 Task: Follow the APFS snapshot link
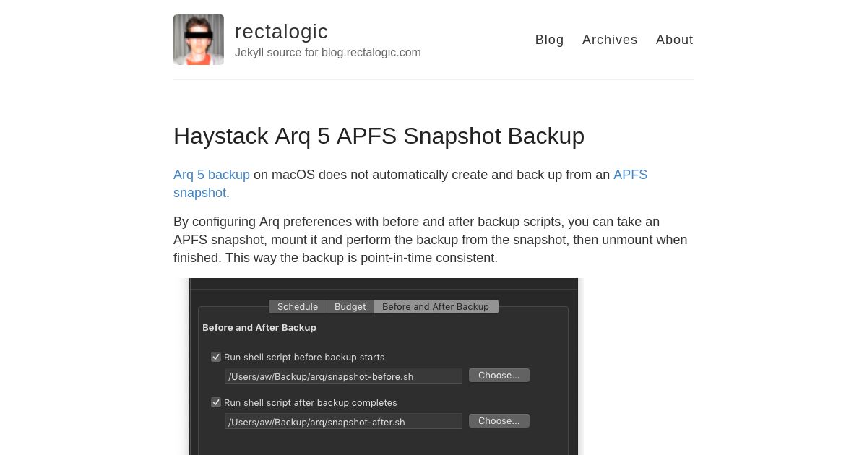pyautogui.click(x=410, y=183)
